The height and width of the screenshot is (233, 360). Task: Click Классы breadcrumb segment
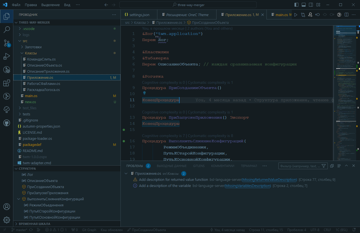[x=140, y=22]
